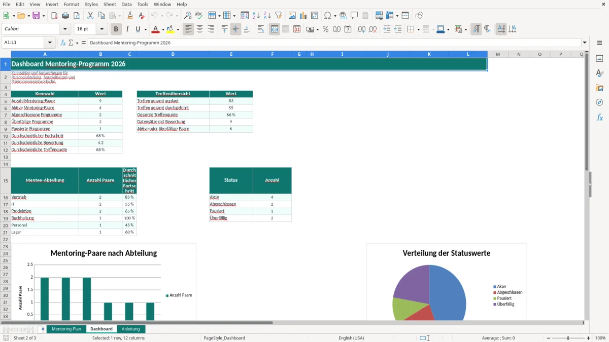Screen dimensions: 609x342
Task: Run the spelling check
Action: [x=199, y=16]
